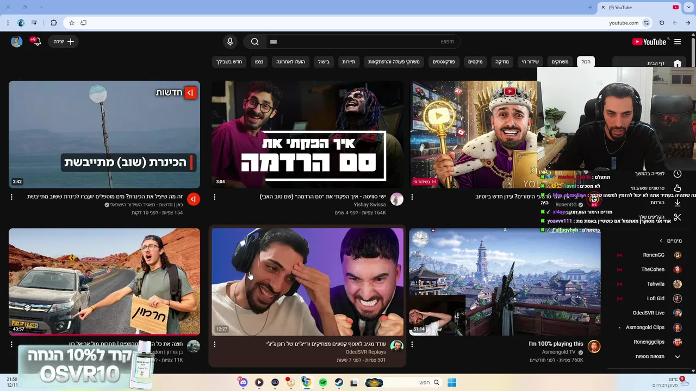Image resolution: width=696 pixels, height=391 pixels.
Task: Open watch later clock icon in sidebar
Action: pyautogui.click(x=677, y=174)
